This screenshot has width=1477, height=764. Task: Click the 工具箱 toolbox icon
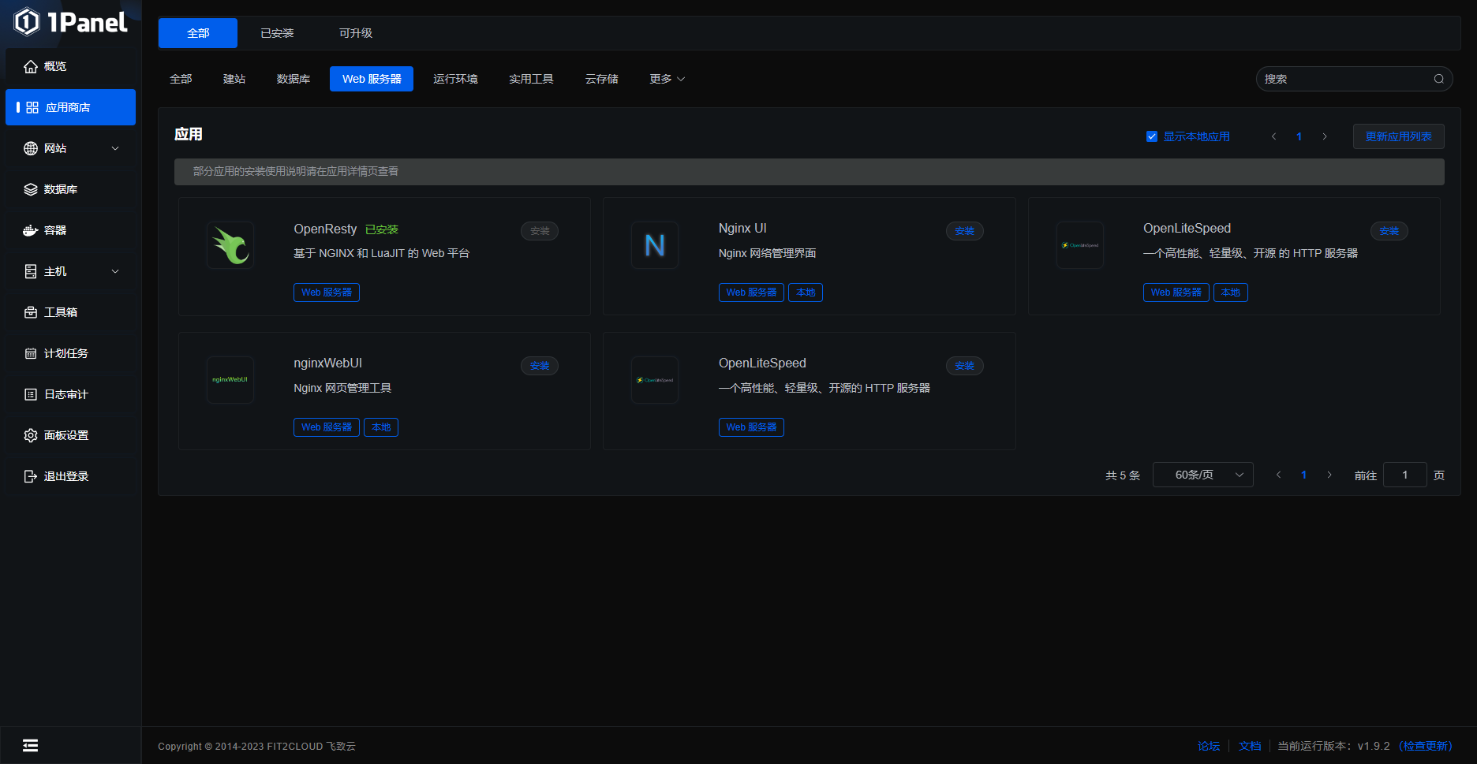point(31,312)
